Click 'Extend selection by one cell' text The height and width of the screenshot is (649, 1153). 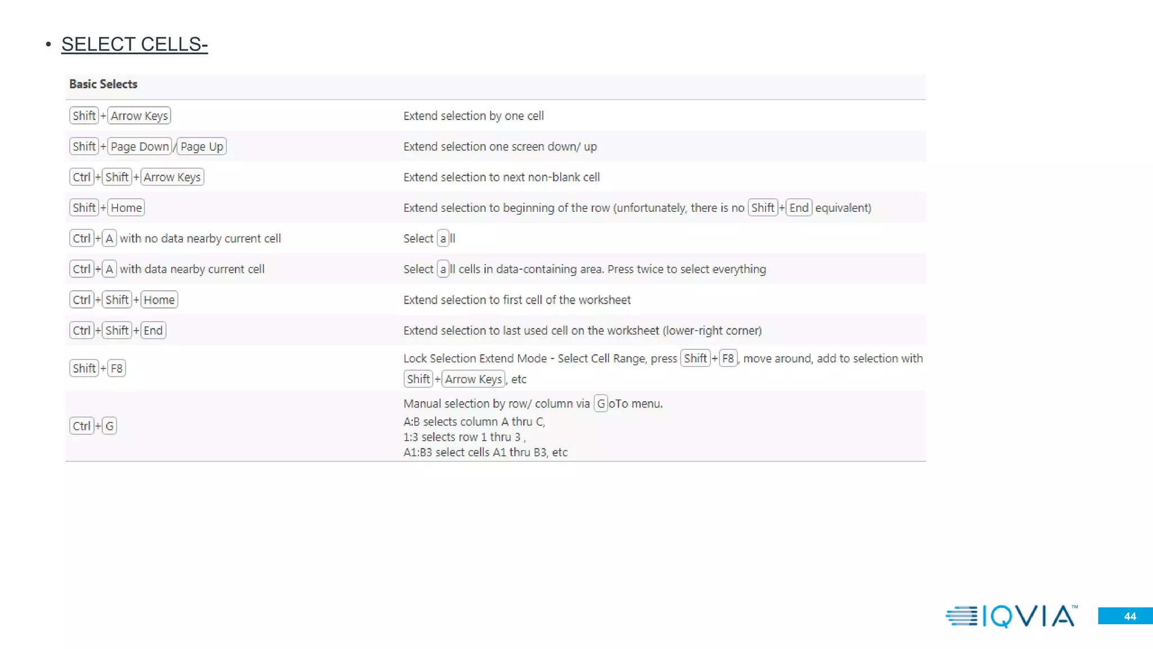pos(473,116)
